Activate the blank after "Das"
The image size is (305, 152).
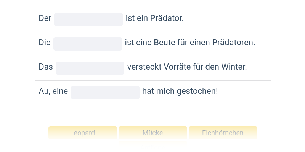(90, 68)
